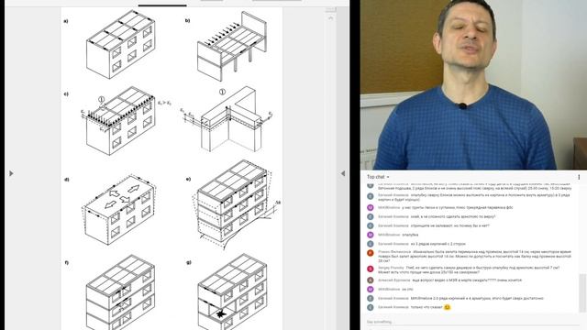Click figure label e) in document
Viewport: 587px width, 330px height.
[189, 180]
